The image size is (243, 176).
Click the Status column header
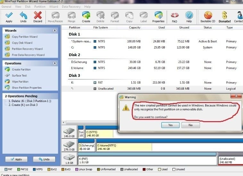click(x=207, y=27)
